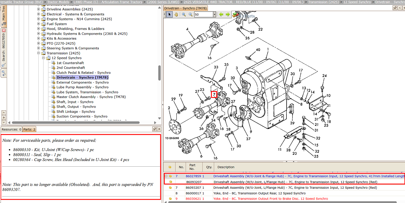The image size is (405, 203).
Task: Collapse the part 86027859 row expander
Action: click(166, 176)
